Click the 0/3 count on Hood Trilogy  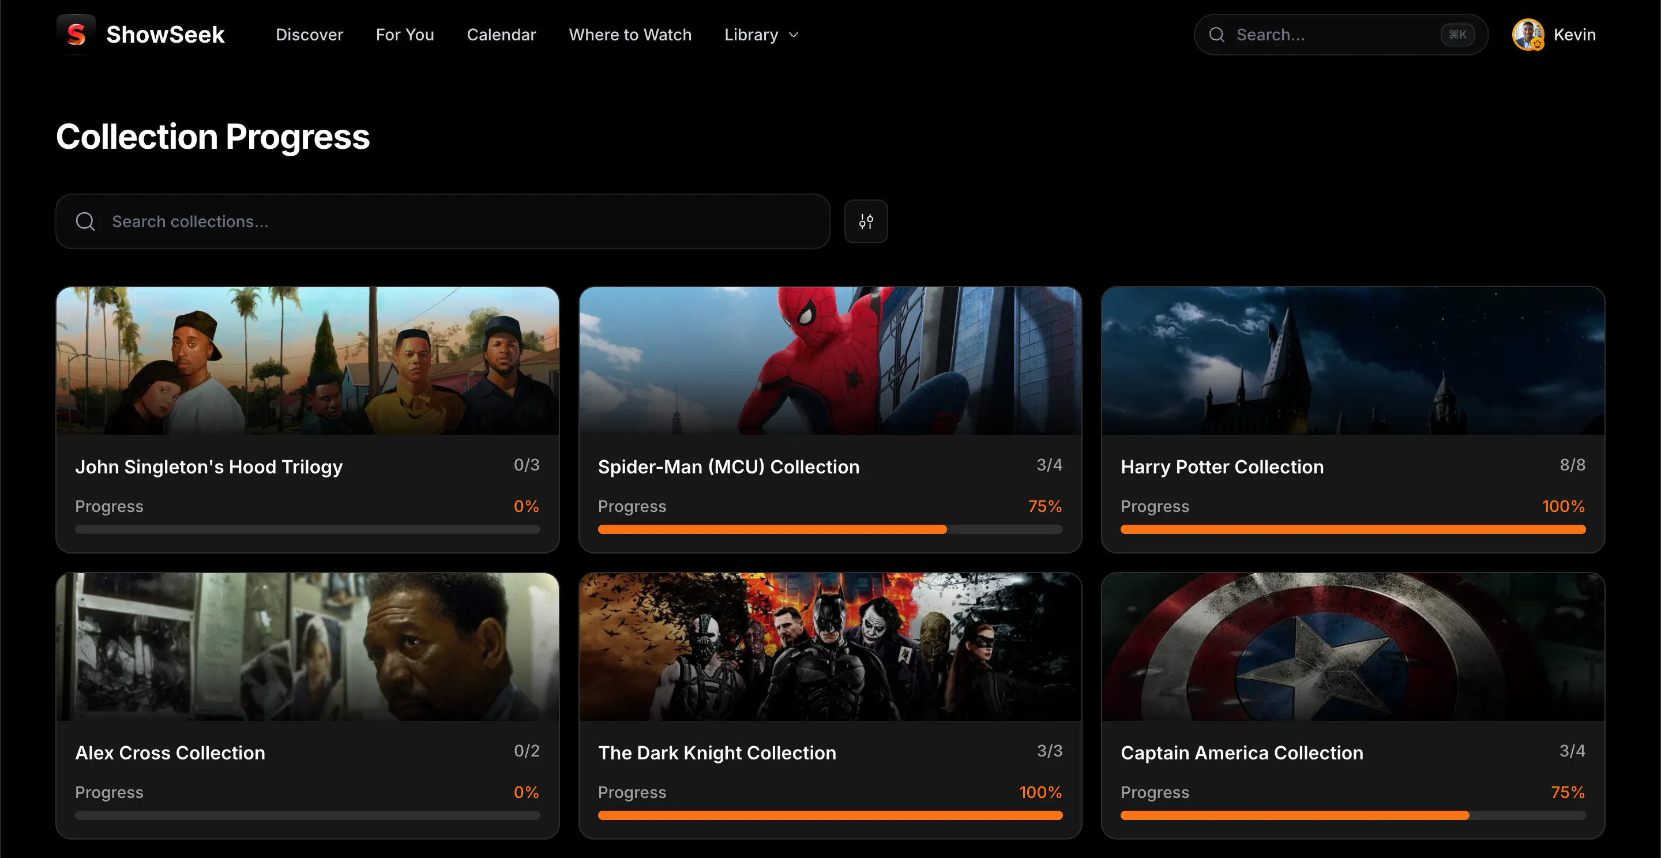click(527, 465)
